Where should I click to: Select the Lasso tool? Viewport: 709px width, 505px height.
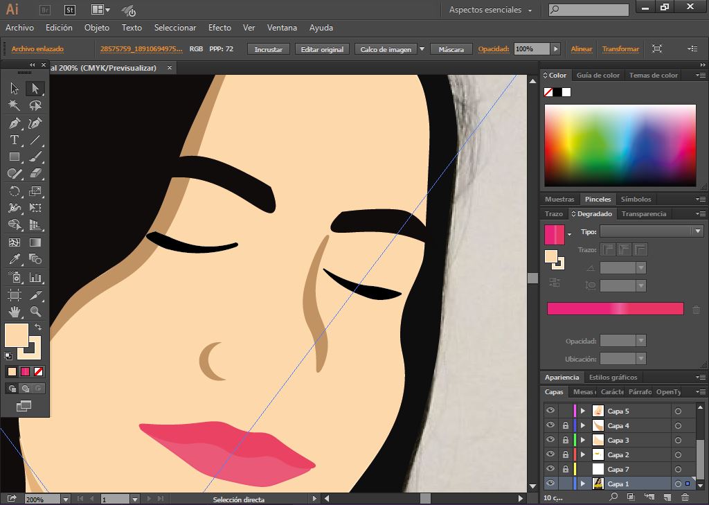(35, 105)
